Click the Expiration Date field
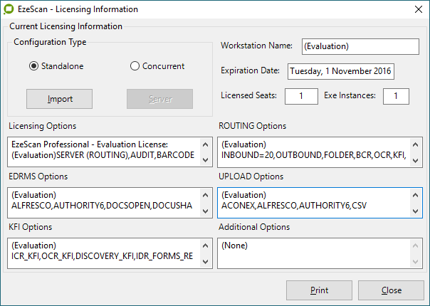 coord(341,72)
